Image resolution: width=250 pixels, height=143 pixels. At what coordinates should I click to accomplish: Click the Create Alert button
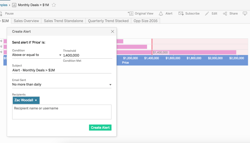click(x=100, y=128)
